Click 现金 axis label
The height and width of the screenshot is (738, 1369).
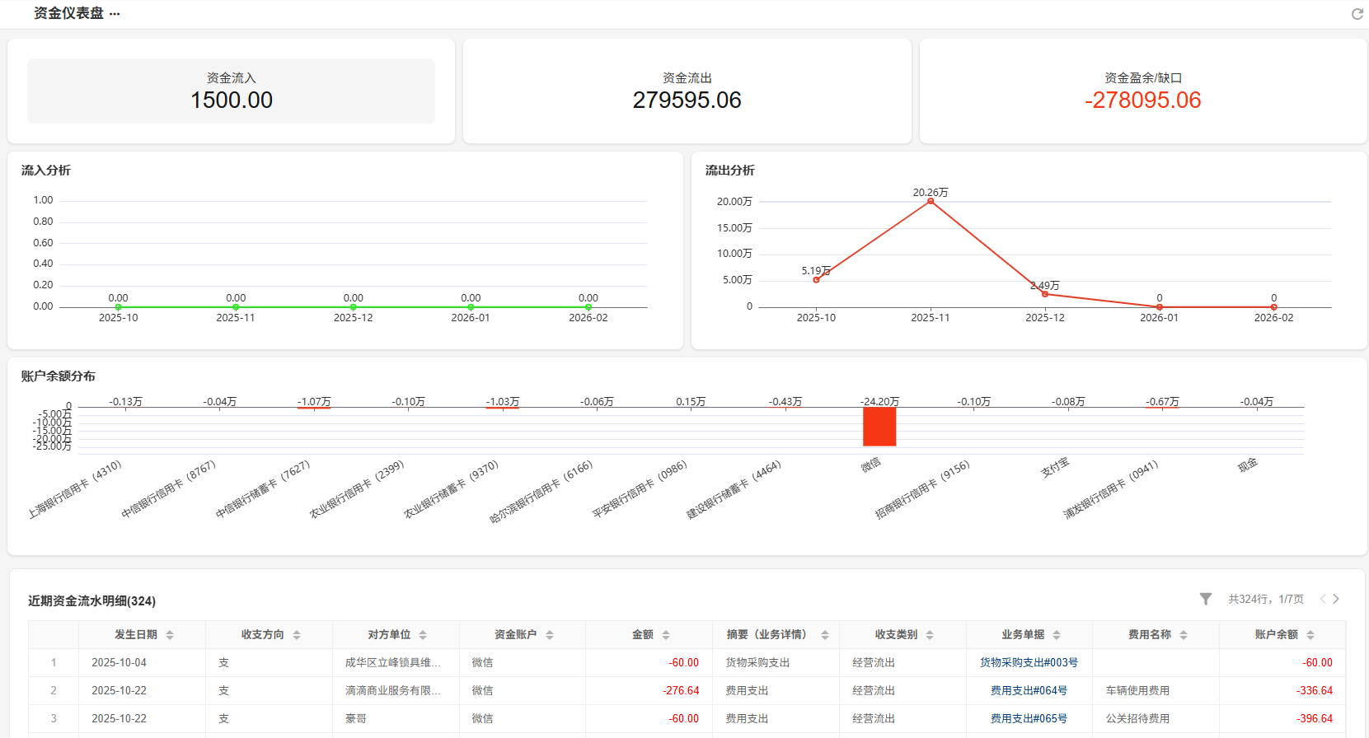1248,465
